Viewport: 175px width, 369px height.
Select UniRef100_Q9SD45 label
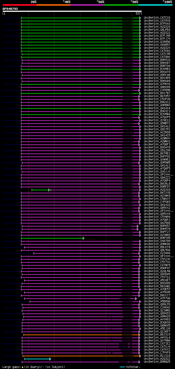click(157, 274)
